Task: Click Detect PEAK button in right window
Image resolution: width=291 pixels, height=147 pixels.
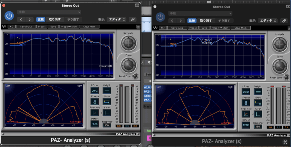Action: pyautogui.click(x=246, y=125)
